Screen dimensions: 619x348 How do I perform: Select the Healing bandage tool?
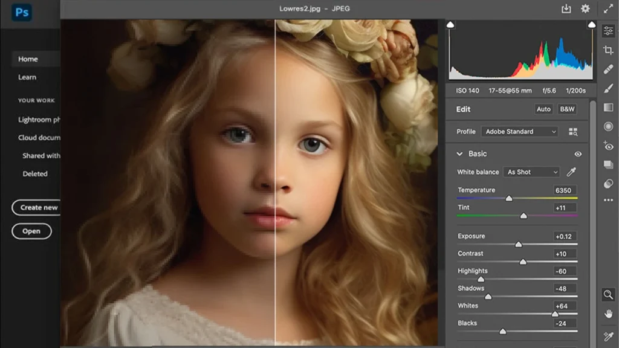pyautogui.click(x=608, y=69)
